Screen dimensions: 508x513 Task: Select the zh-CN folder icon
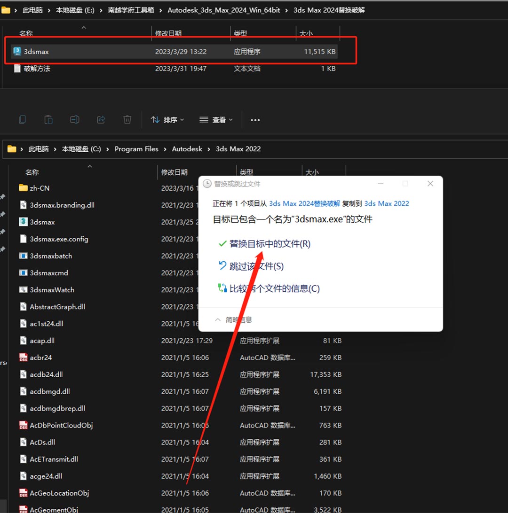(x=24, y=188)
